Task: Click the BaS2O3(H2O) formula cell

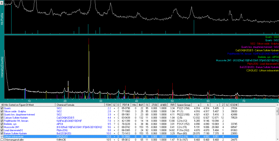Action: (64, 133)
